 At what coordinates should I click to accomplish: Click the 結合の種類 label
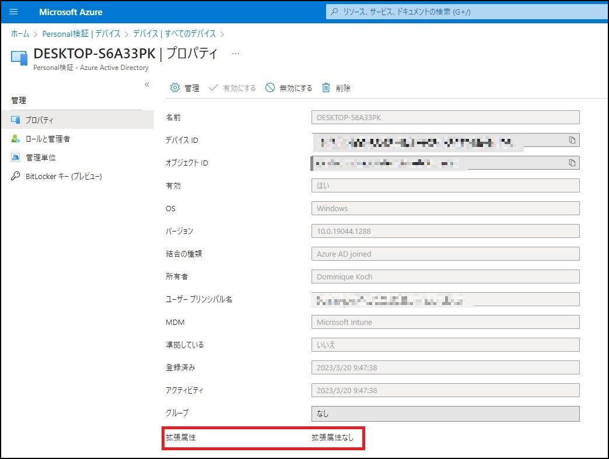[184, 254]
